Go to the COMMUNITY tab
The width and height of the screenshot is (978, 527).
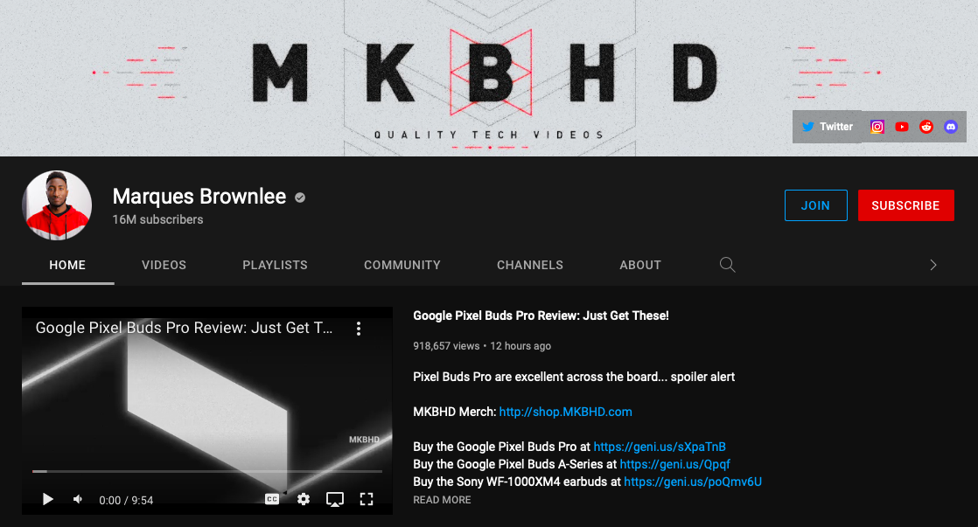(402, 265)
